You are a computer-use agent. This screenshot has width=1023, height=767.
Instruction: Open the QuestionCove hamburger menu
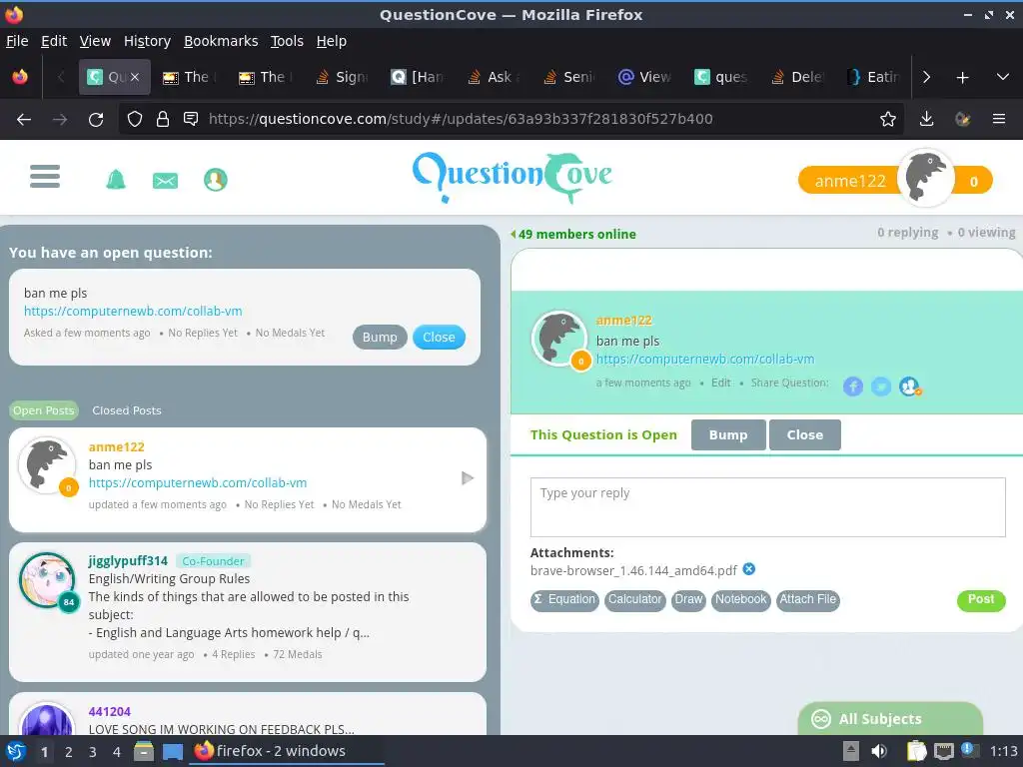point(45,177)
